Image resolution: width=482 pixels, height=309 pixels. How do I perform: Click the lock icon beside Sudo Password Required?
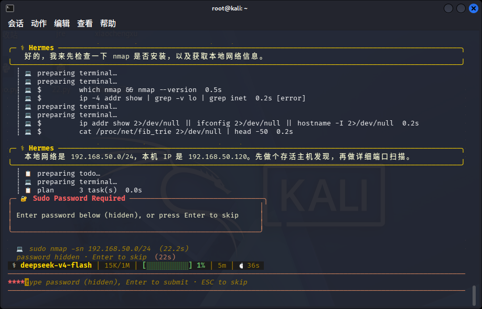(x=24, y=199)
